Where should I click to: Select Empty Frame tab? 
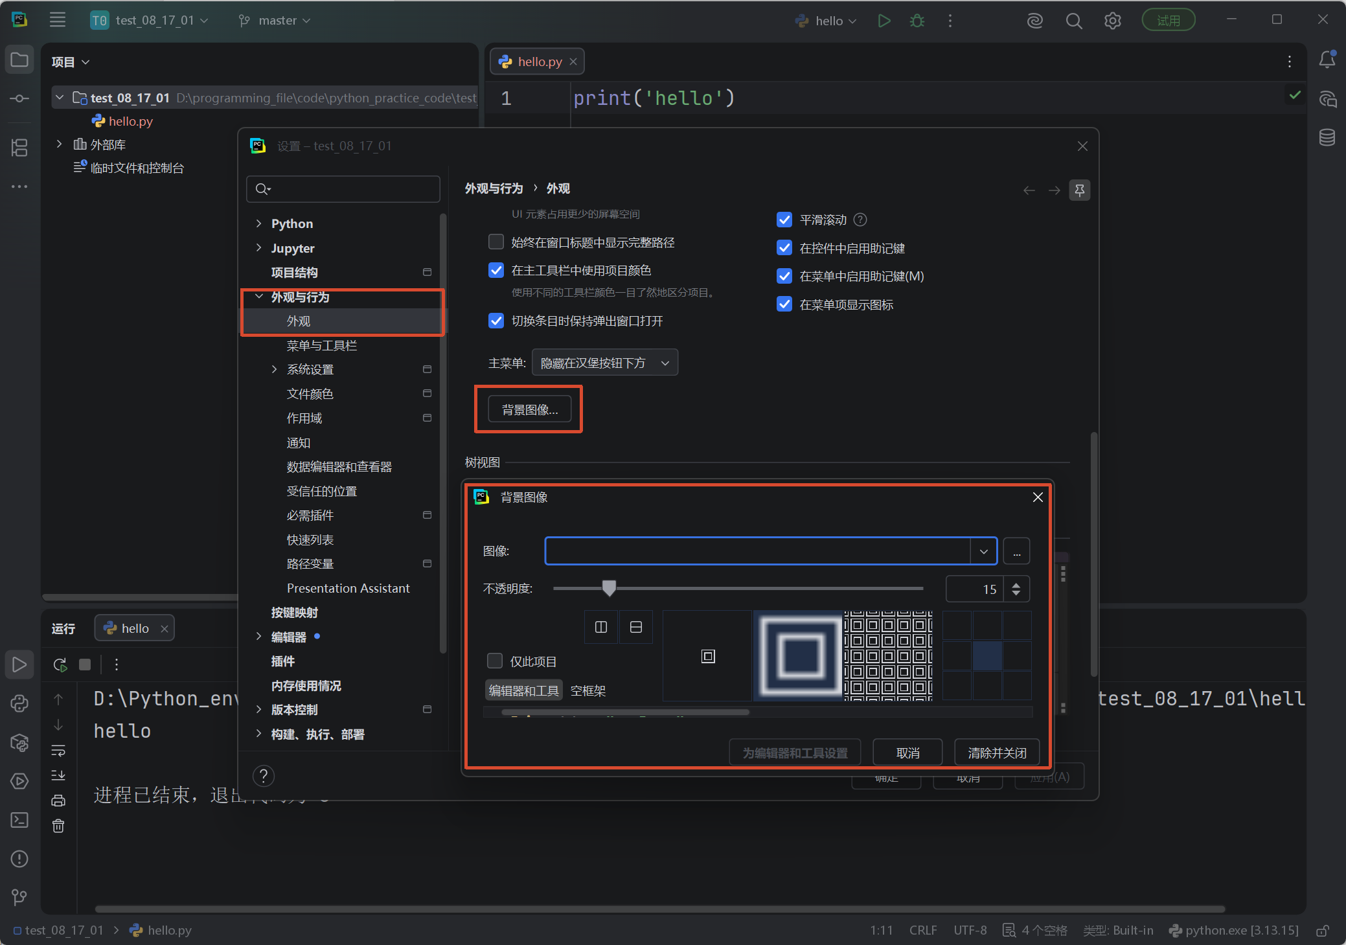(588, 690)
